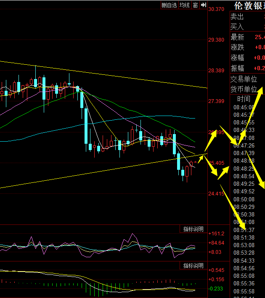Click the 24.415 price axis label

[217, 194]
